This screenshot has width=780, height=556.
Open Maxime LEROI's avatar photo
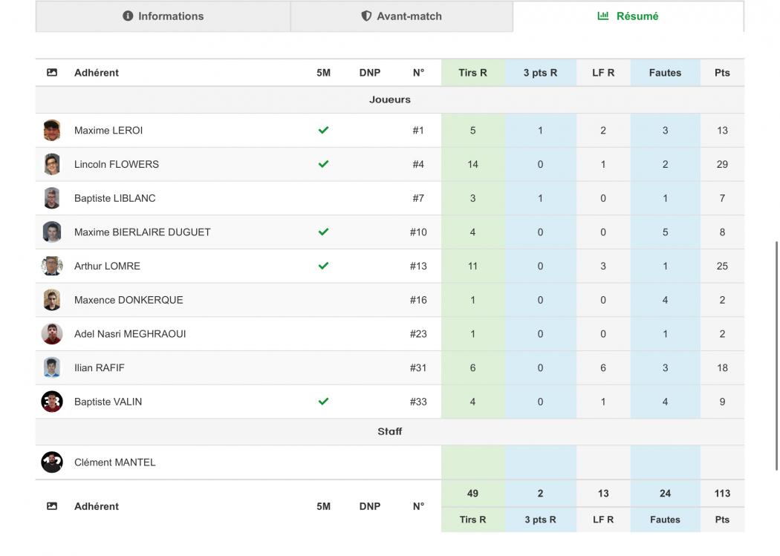coord(52,130)
